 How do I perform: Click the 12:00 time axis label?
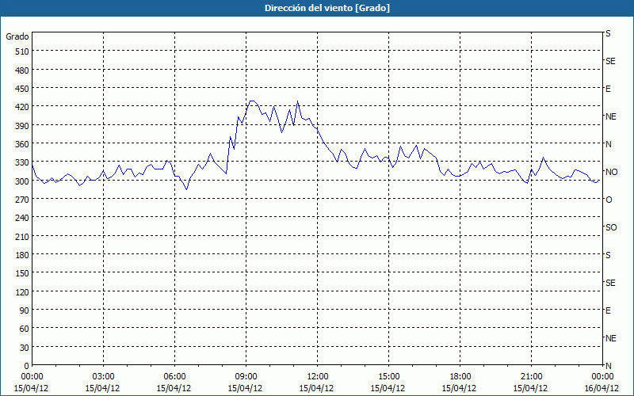point(318,377)
